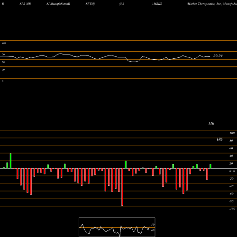This screenshot has height=237, width=237.
Task: Click the '-80' label on the MR axis
Action: (231, 201)
